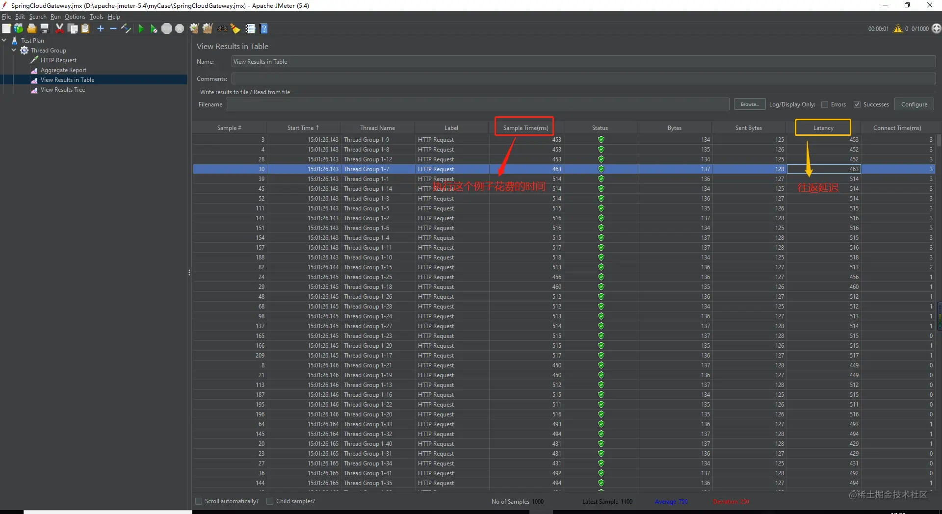Viewport: 942px width, 514px height.
Task: Click the Configure button
Action: [x=914, y=104]
